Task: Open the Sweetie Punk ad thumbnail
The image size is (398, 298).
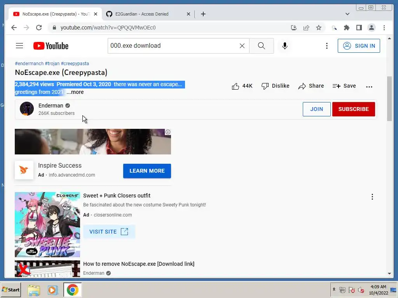Action: [47, 225]
